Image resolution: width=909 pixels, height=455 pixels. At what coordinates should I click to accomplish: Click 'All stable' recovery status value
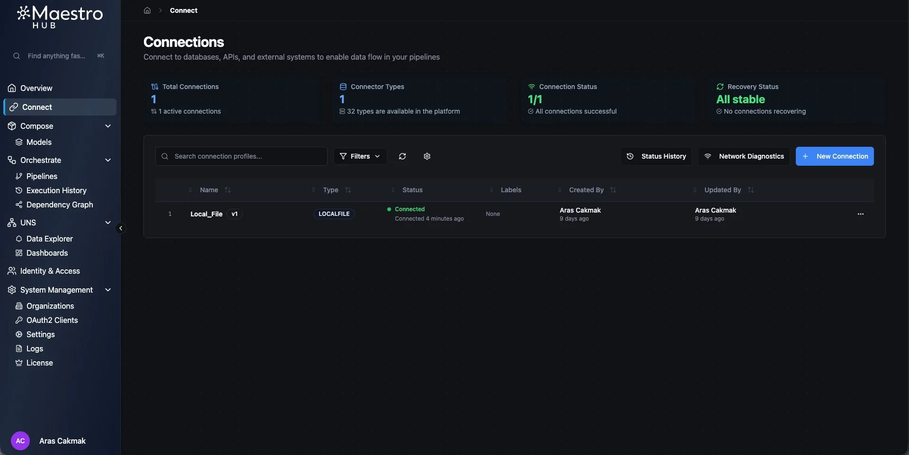coord(740,99)
